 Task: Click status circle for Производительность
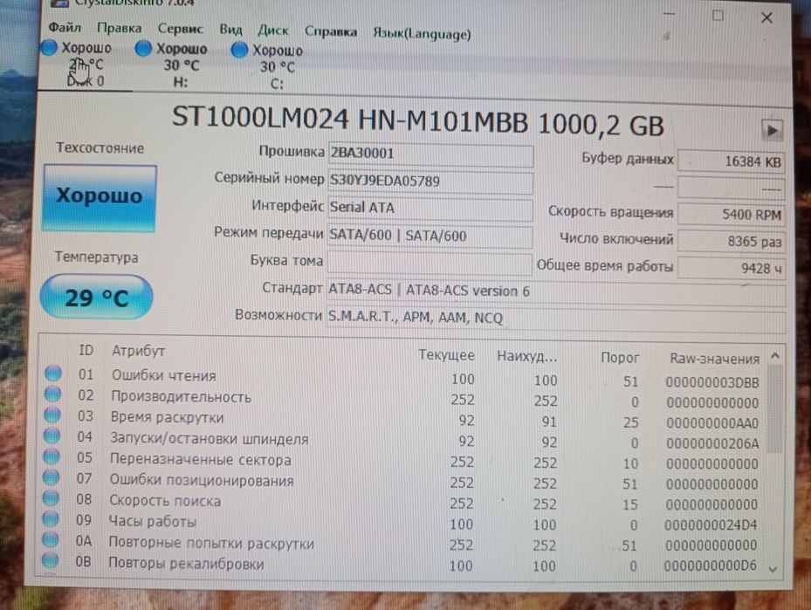point(52,394)
